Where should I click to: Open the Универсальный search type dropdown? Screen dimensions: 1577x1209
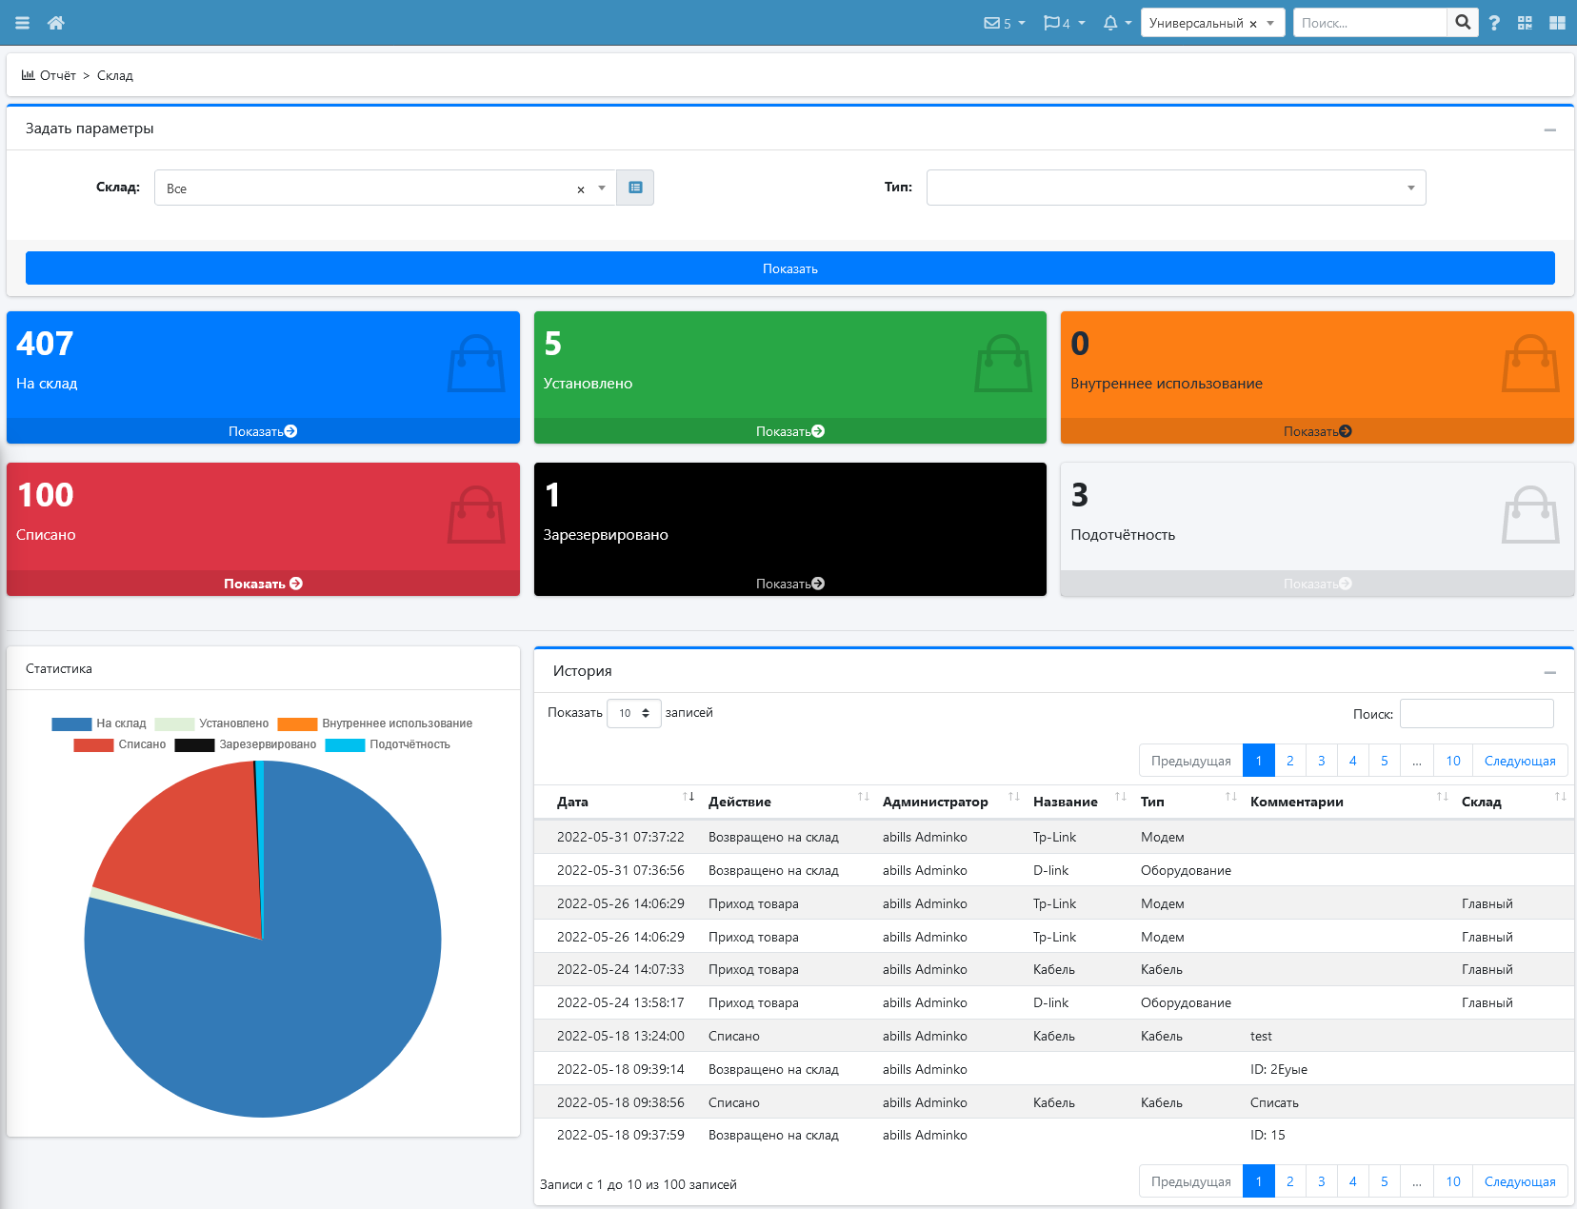[1270, 23]
